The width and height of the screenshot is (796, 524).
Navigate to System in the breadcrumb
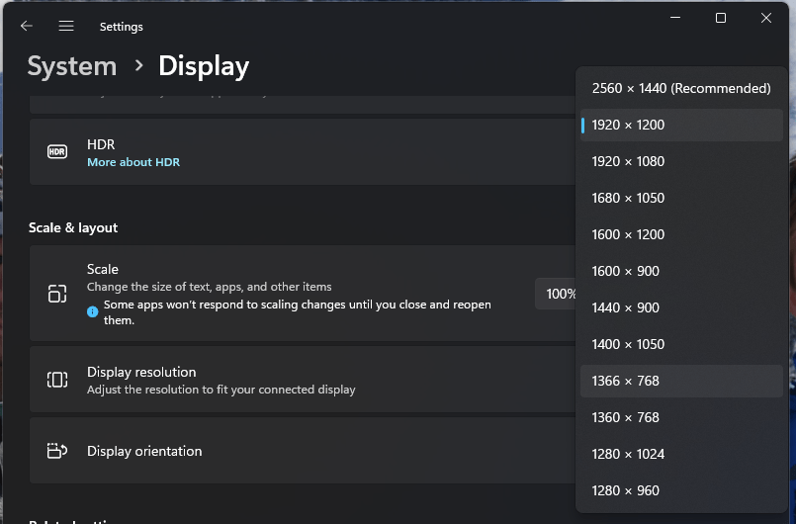point(72,66)
